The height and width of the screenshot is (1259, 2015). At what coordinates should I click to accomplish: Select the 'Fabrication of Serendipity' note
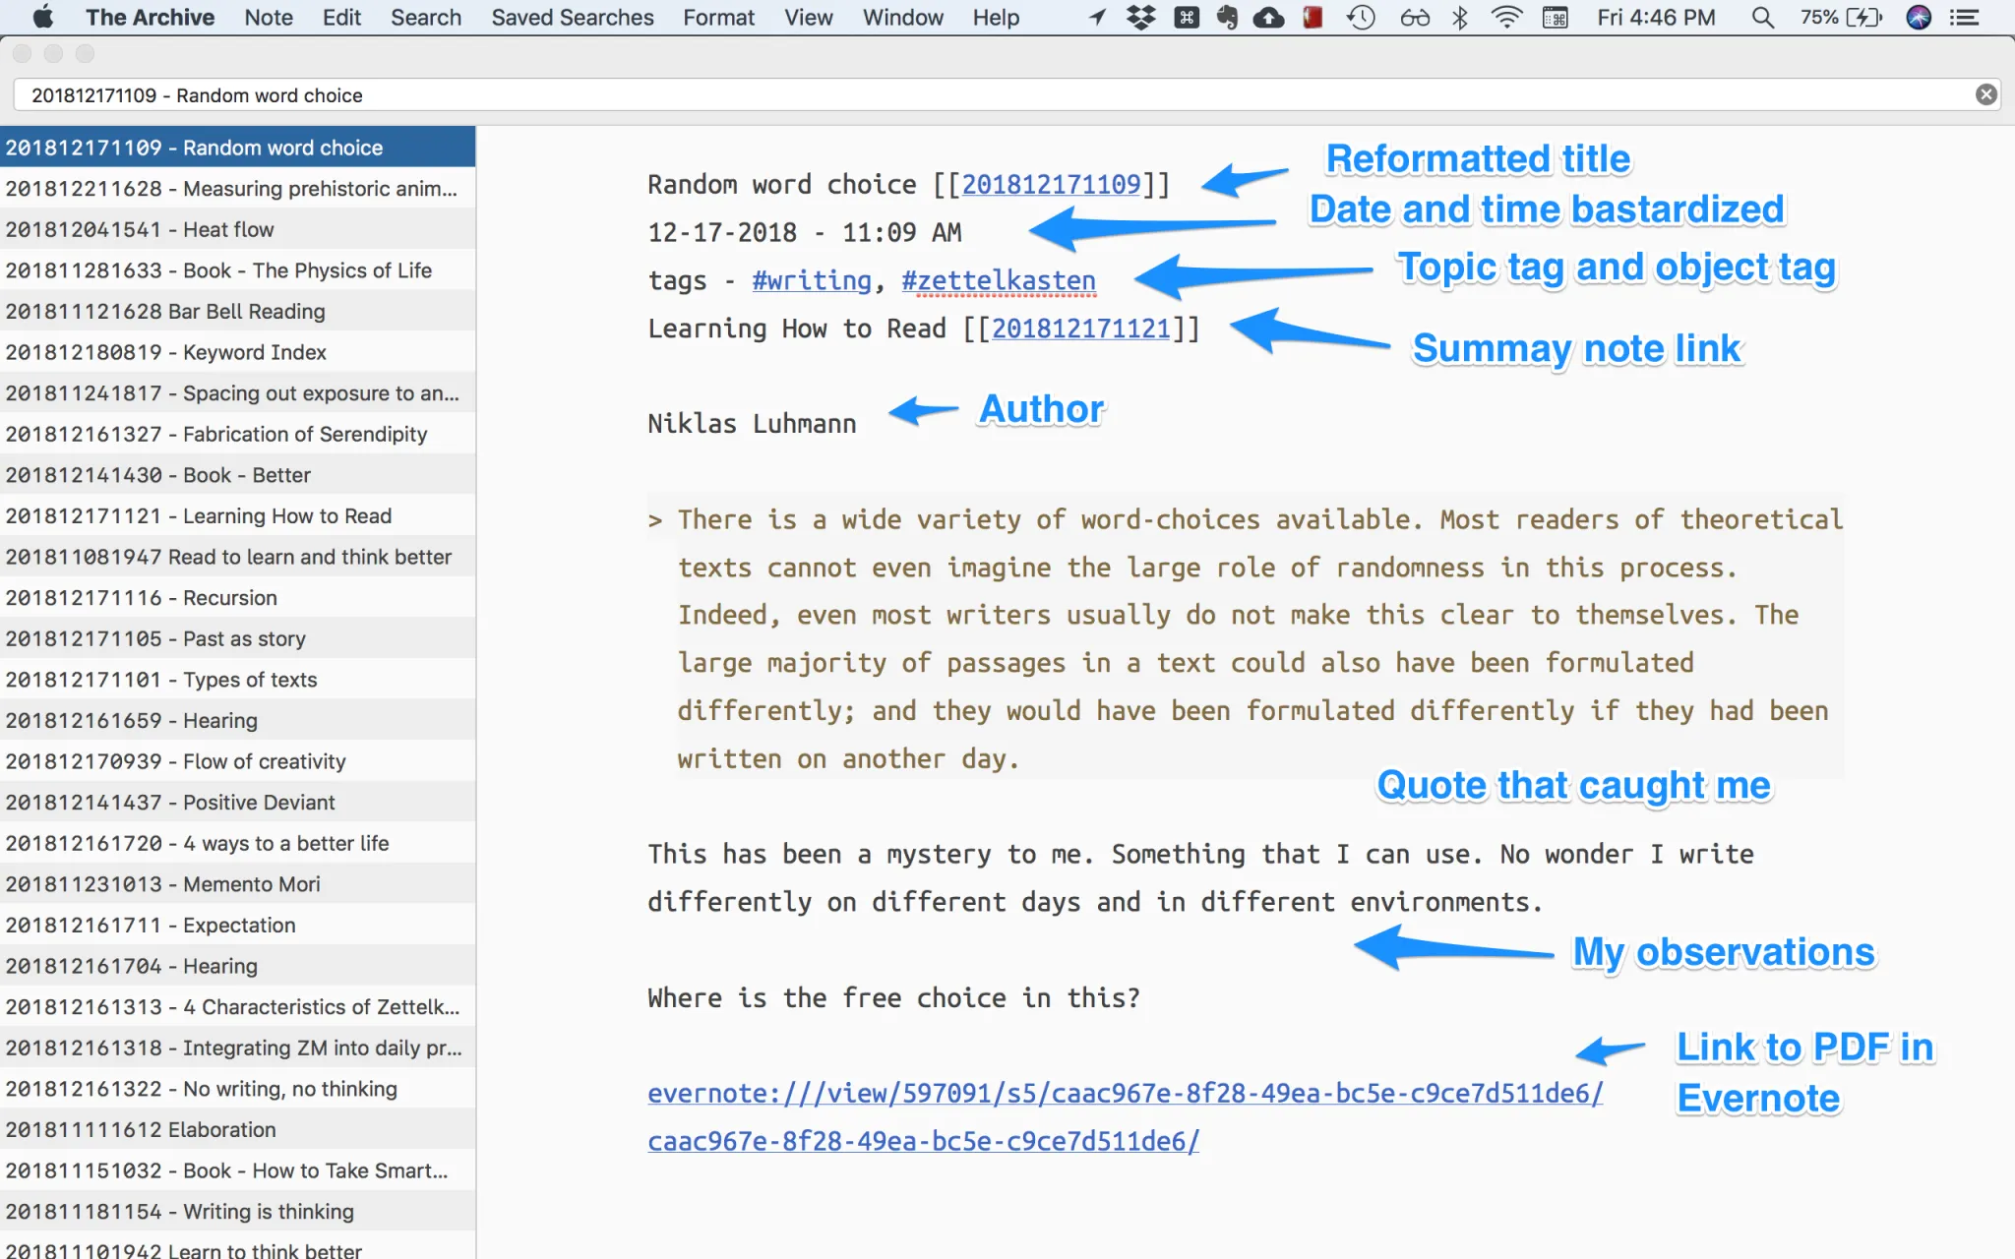click(x=304, y=434)
